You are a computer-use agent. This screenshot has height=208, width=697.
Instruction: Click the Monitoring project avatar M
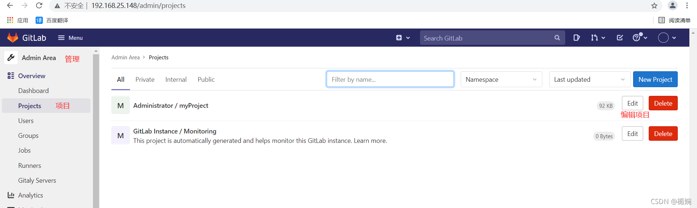[x=121, y=135]
